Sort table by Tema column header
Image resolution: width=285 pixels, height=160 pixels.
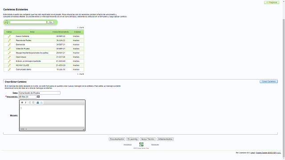pos(32,32)
